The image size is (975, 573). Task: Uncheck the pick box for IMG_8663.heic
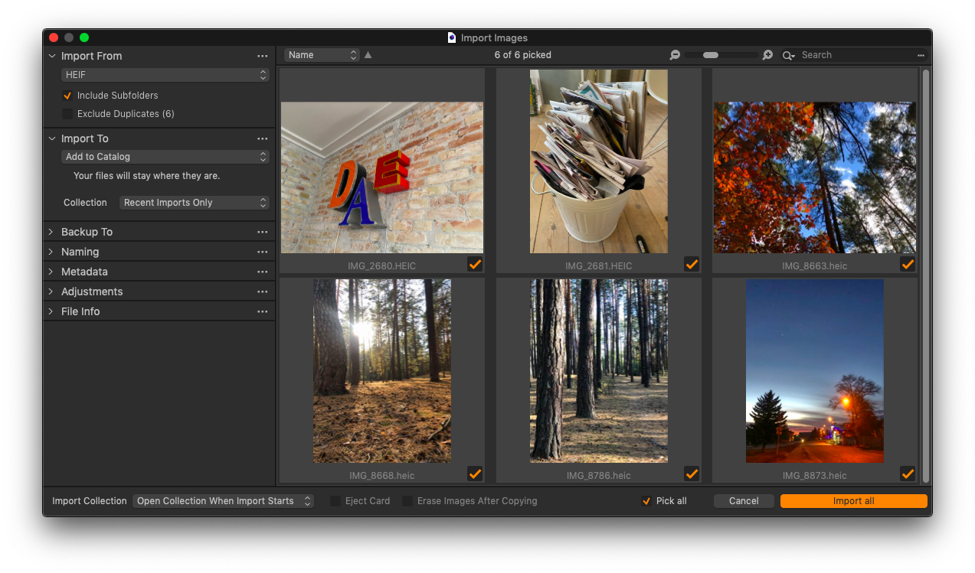tap(908, 264)
